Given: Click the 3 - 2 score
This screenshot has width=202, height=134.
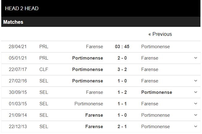Looking at the screenshot, I should coord(122,69).
